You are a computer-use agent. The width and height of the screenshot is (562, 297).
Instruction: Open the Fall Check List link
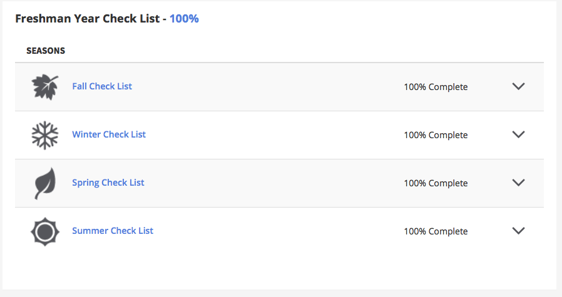[x=102, y=86]
